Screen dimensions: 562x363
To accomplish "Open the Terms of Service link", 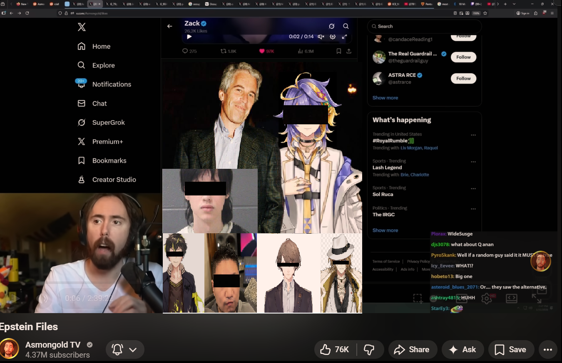I will (x=386, y=262).
